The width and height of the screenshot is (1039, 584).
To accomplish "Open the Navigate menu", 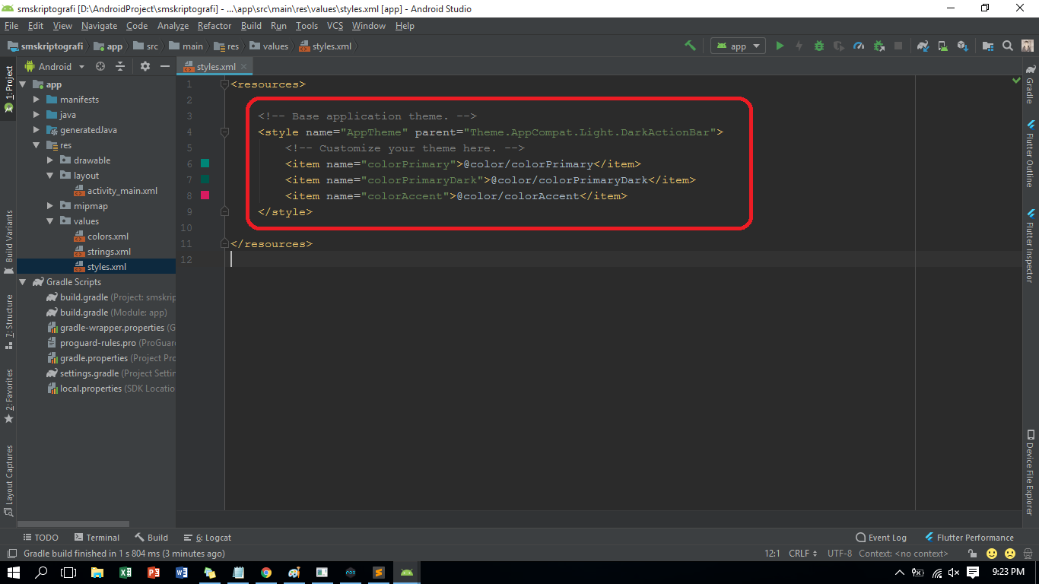I will [99, 26].
